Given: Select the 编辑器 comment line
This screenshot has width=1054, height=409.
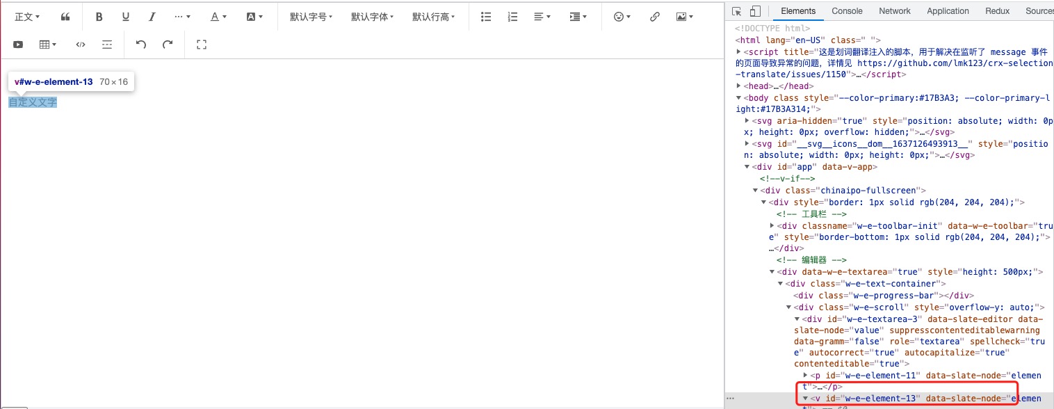Looking at the screenshot, I should [x=811, y=260].
